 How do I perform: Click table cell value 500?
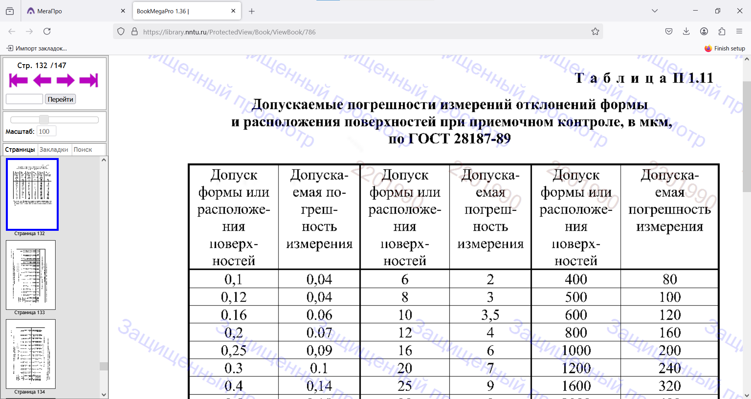click(x=576, y=297)
